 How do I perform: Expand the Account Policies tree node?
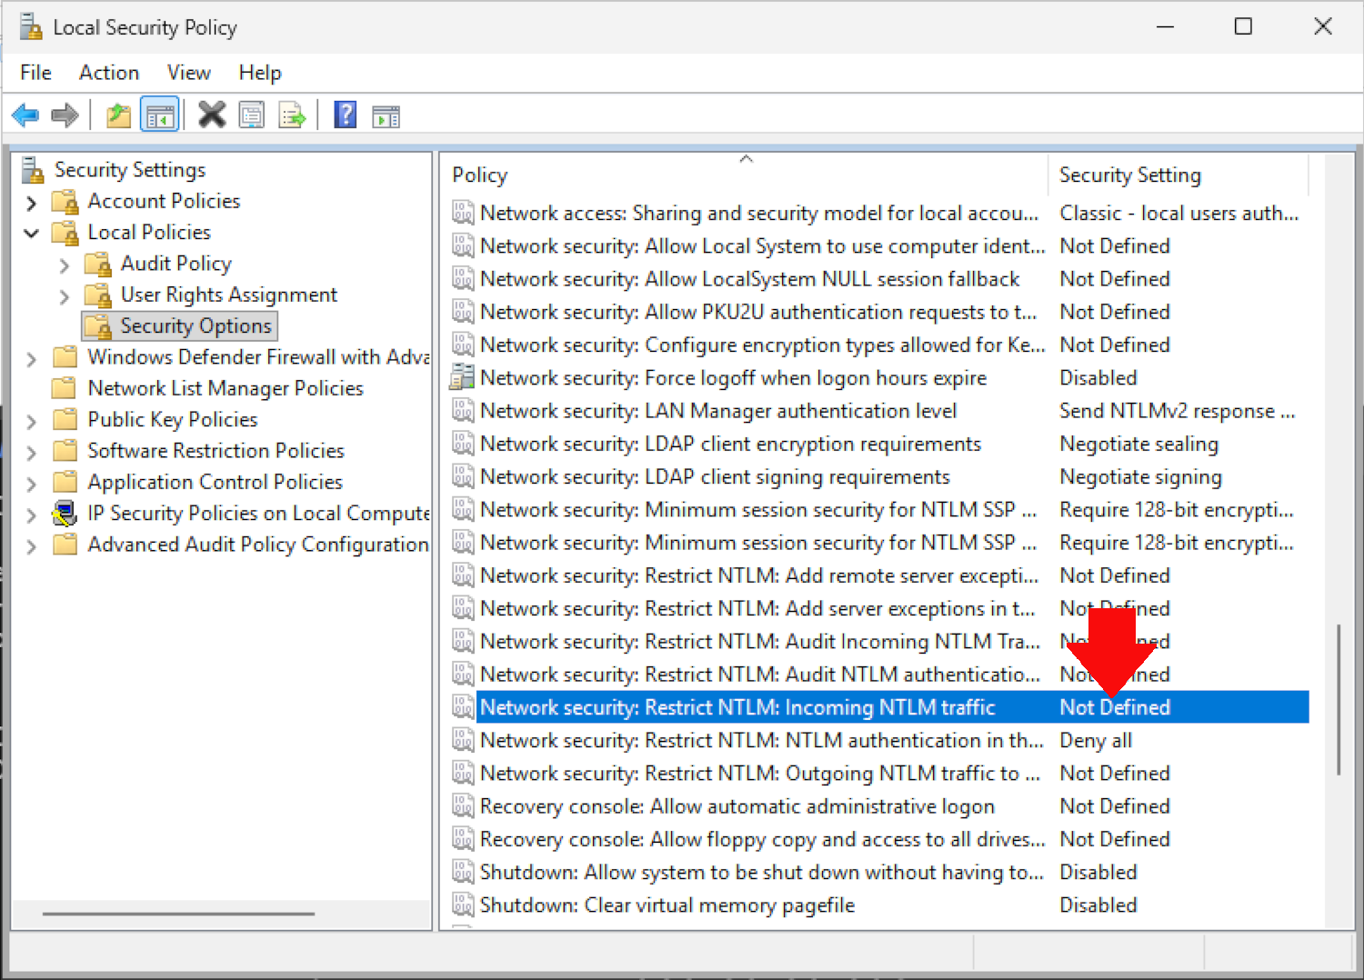(32, 202)
